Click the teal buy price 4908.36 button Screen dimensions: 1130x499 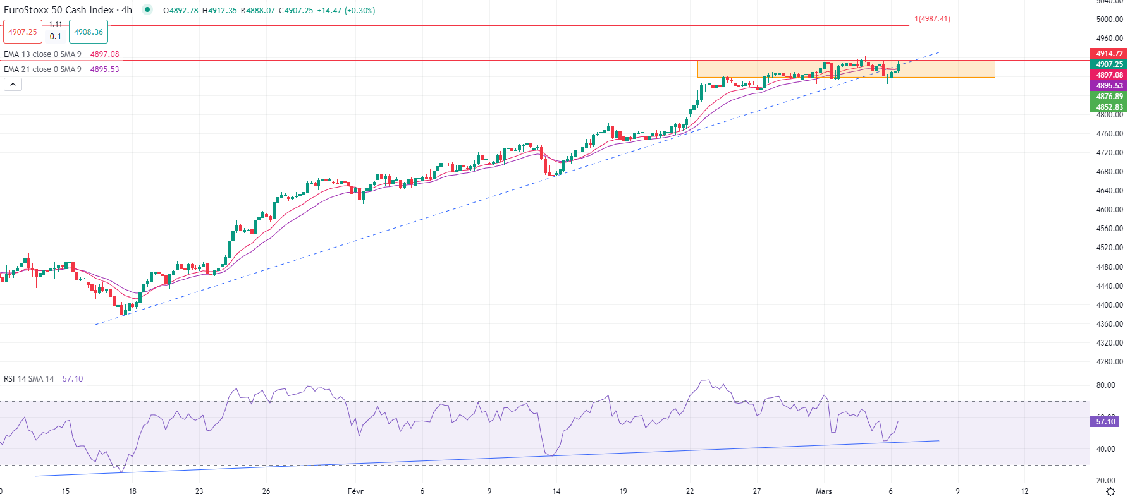[x=89, y=32]
